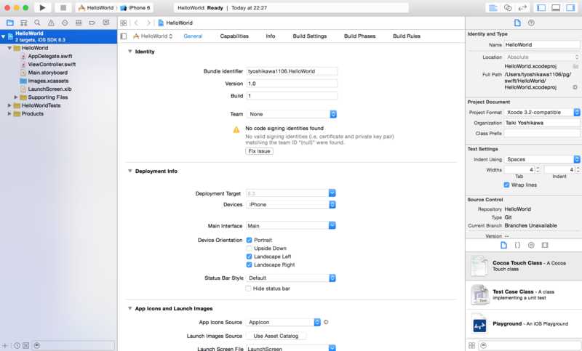Screen dimensions: 582x351
Task: Open the Team dropdown
Action: [x=292, y=114]
